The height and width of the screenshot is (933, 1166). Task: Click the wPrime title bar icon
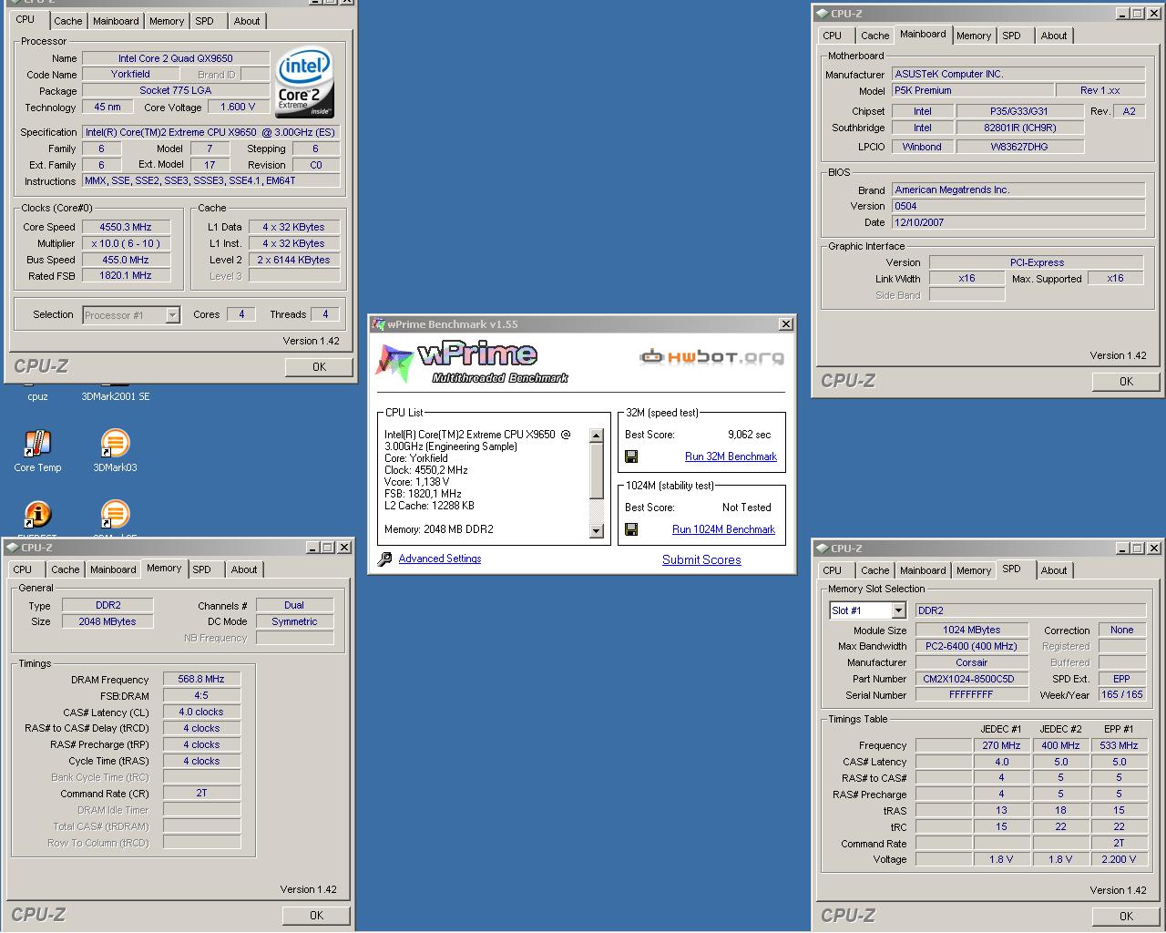tap(379, 324)
